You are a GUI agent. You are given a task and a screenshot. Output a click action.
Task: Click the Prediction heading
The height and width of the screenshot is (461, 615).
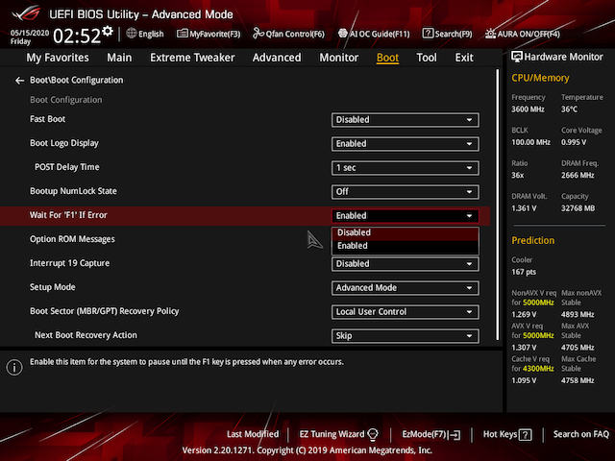click(533, 240)
